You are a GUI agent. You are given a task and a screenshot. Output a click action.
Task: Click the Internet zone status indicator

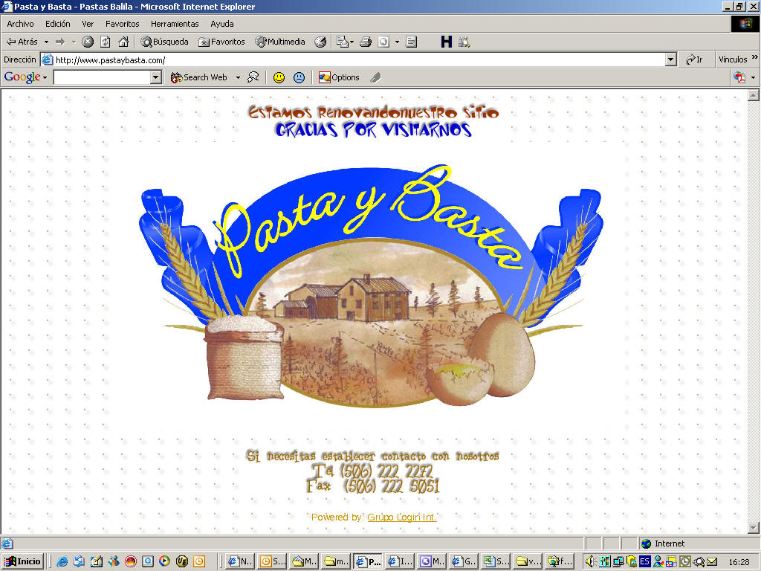click(664, 543)
